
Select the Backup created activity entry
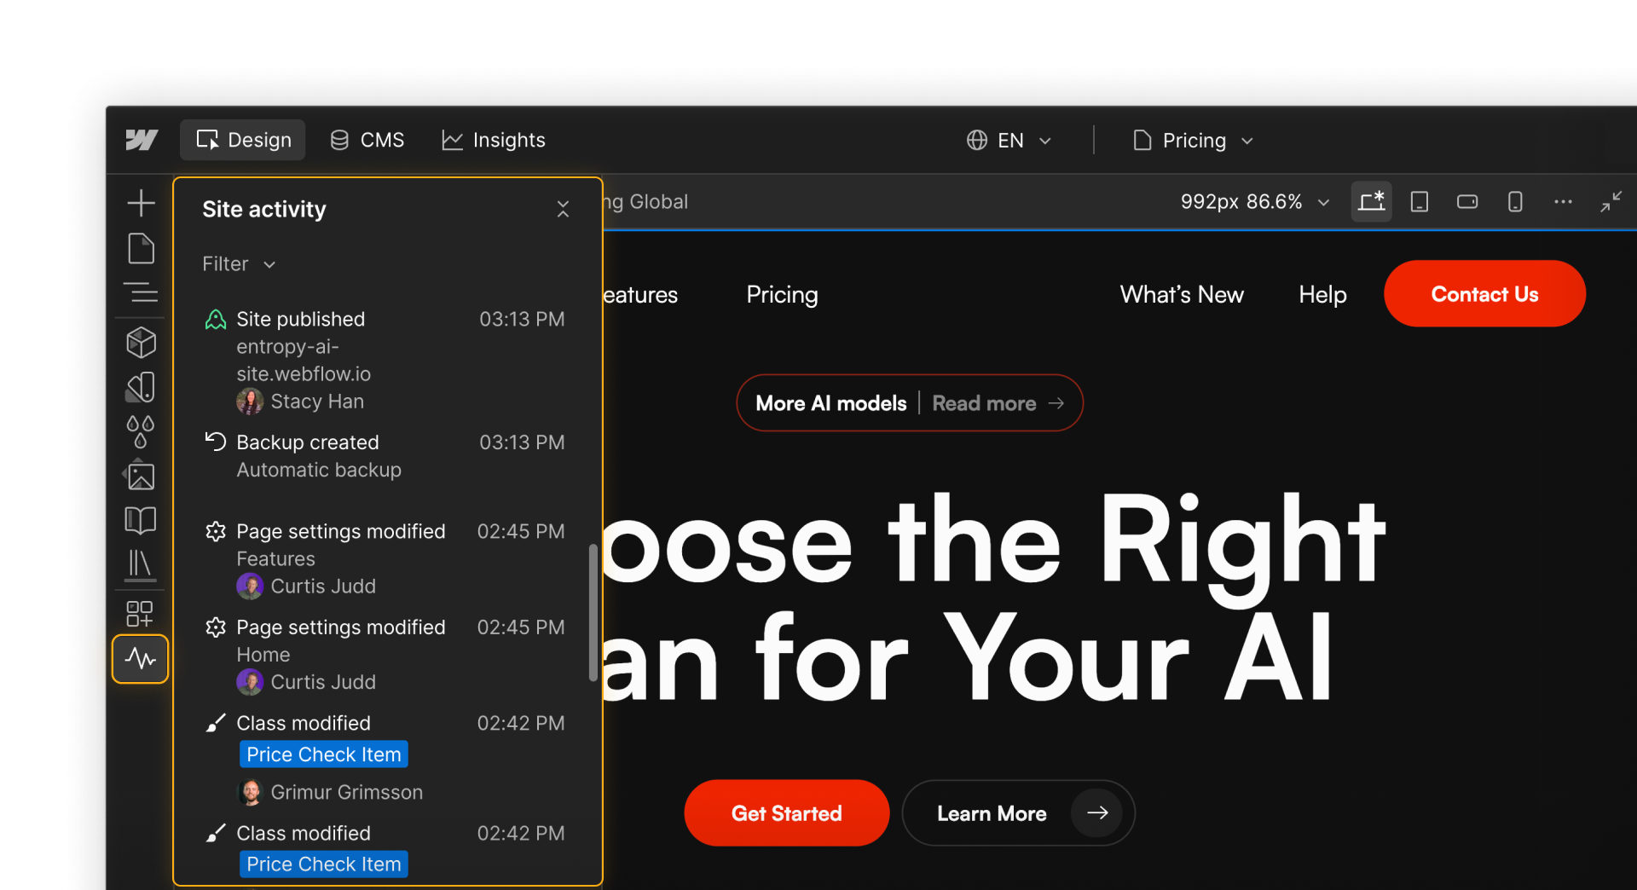point(384,456)
